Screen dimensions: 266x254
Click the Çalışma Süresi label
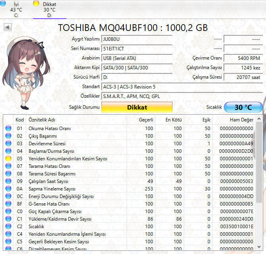(207, 77)
